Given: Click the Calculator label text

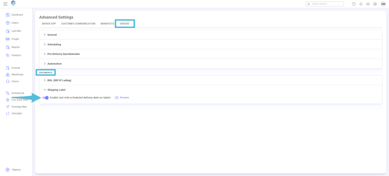Looking at the screenshot, I should 17,113.
